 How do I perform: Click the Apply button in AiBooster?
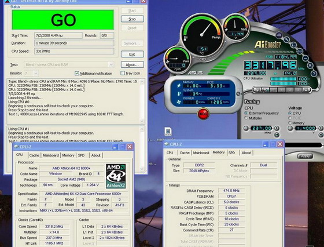click(305, 156)
